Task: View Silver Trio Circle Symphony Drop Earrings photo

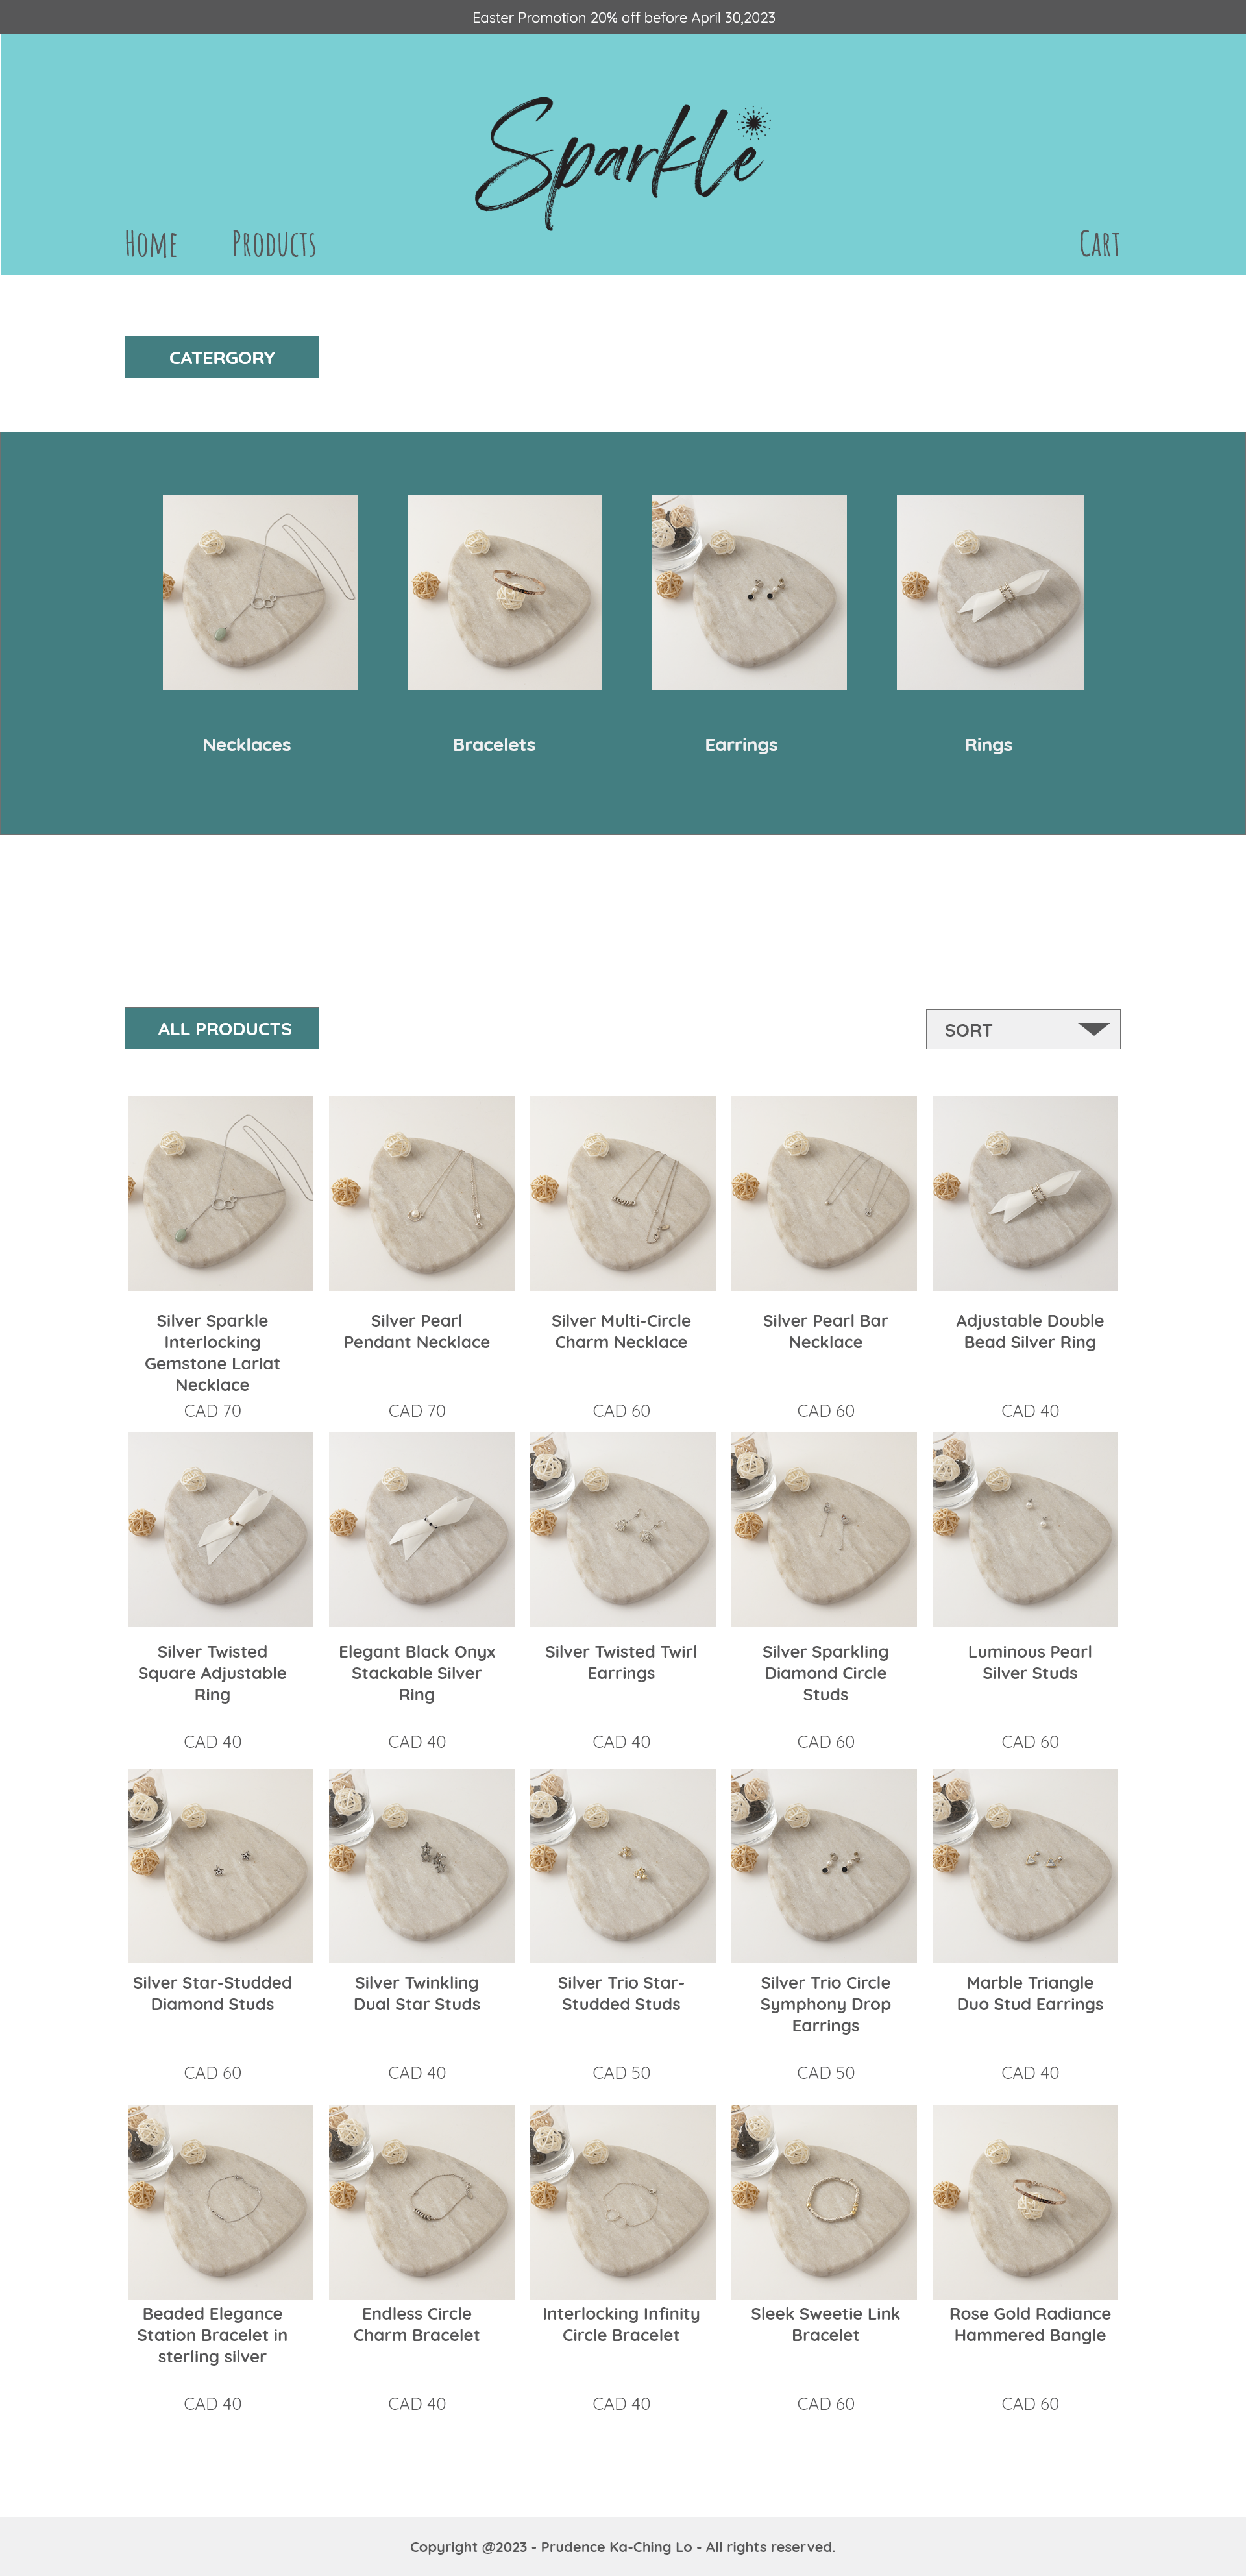Action: 824,1865
